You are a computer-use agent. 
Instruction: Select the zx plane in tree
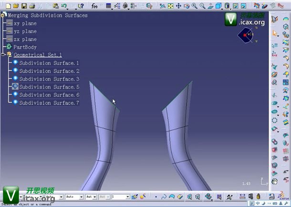(25, 39)
